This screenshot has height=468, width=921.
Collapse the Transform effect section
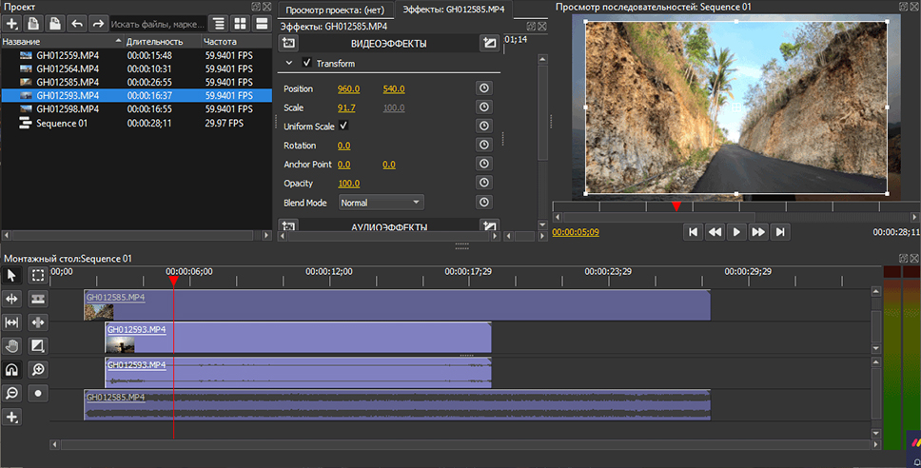(x=289, y=64)
